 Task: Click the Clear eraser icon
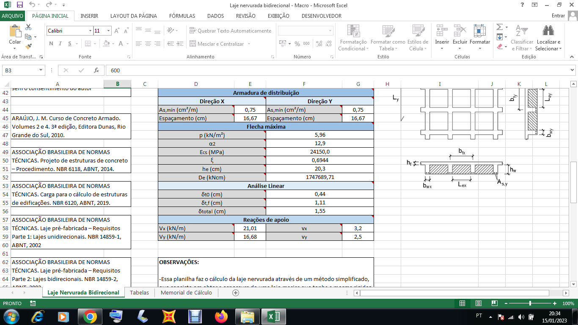pyautogui.click(x=499, y=46)
